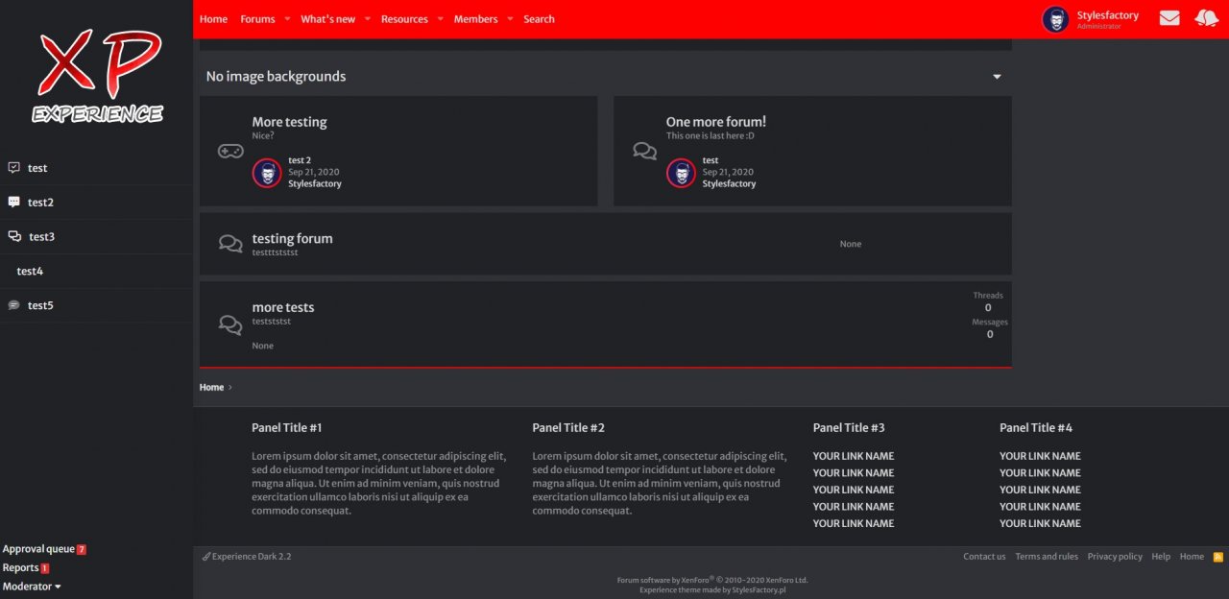Open the Reports link in sidebar
The width and height of the screenshot is (1229, 599).
pos(20,568)
